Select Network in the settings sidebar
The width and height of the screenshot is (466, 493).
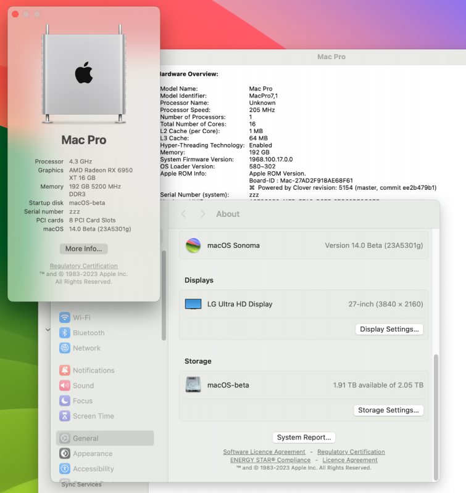click(x=105, y=348)
